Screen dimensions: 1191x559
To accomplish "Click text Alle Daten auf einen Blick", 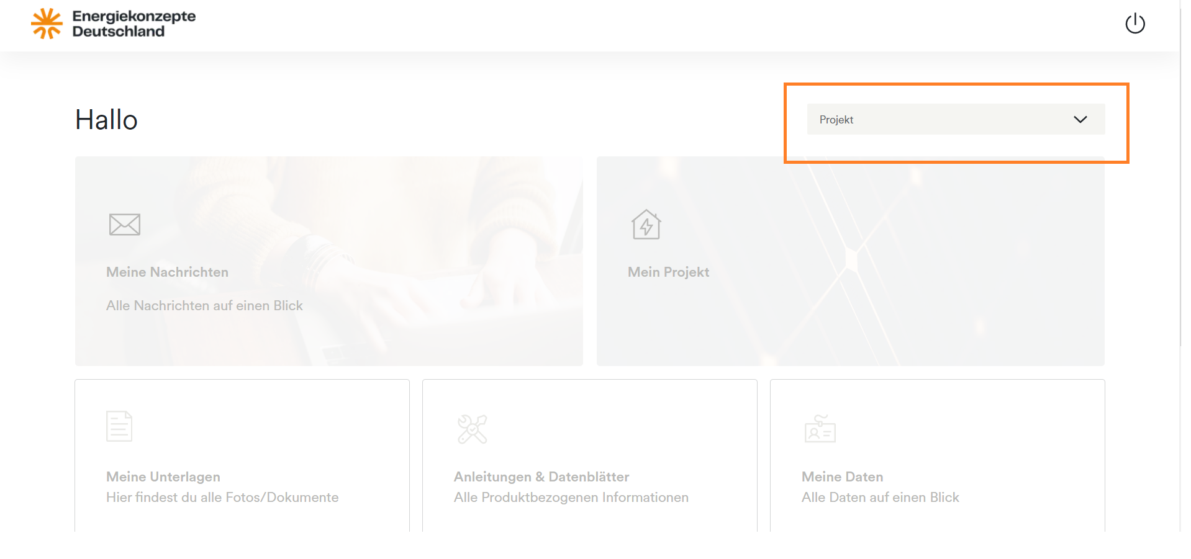I will click(881, 497).
